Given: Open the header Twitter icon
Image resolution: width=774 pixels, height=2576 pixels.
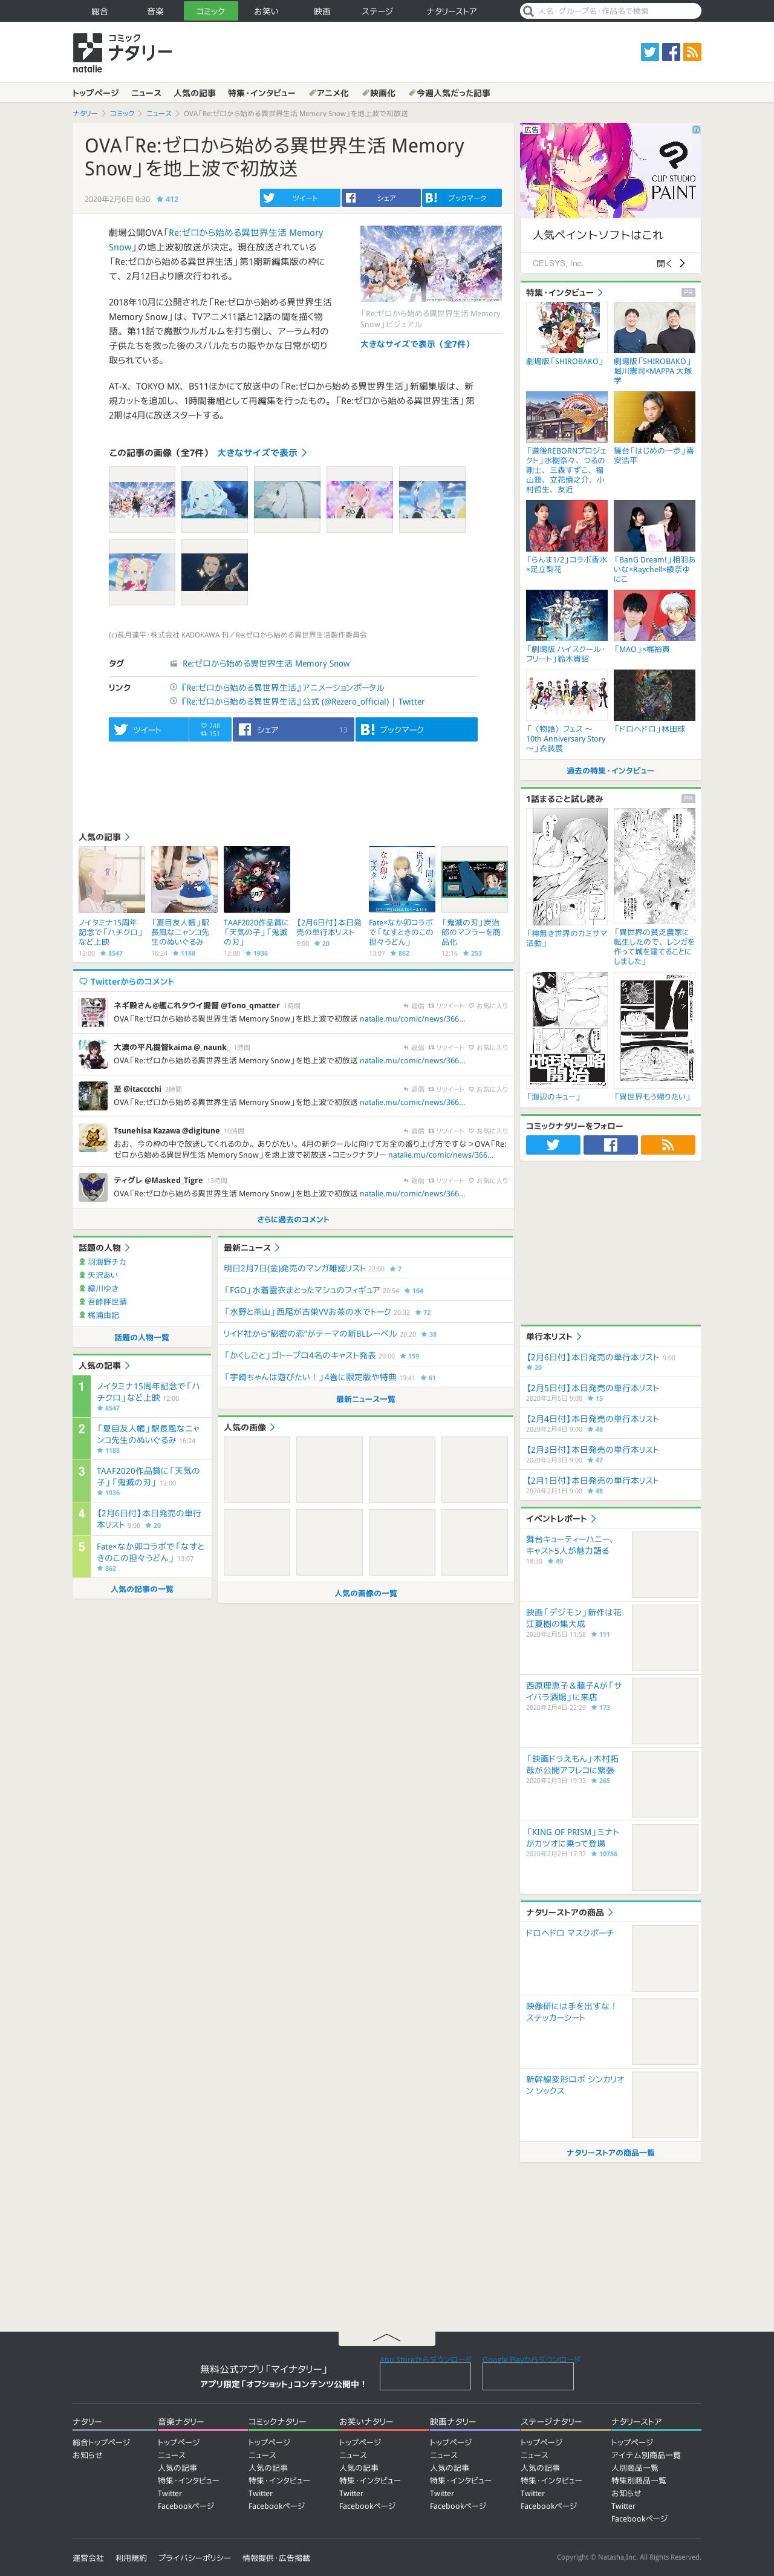Looking at the screenshot, I should pyautogui.click(x=650, y=52).
